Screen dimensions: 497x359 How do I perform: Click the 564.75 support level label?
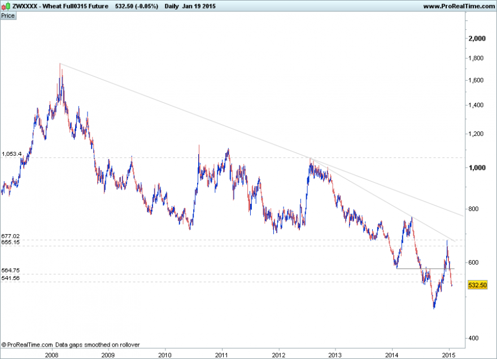pos(11,270)
